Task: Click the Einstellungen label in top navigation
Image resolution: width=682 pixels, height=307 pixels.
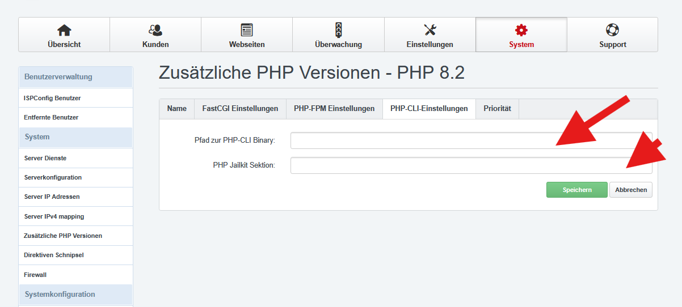Action: tap(430, 44)
